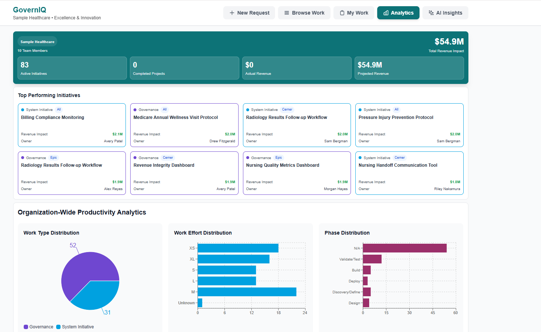Viewport: 541px width, 332px height.
Task: Click the Sample Healthcare chip
Action: point(37,41)
